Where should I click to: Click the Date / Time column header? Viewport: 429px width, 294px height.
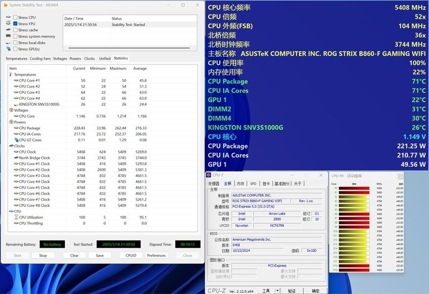click(x=87, y=18)
